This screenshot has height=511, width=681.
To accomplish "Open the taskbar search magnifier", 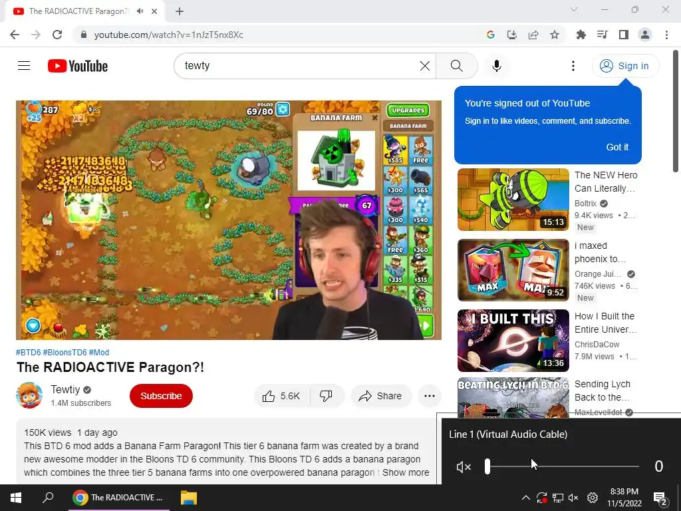I will (x=48, y=498).
